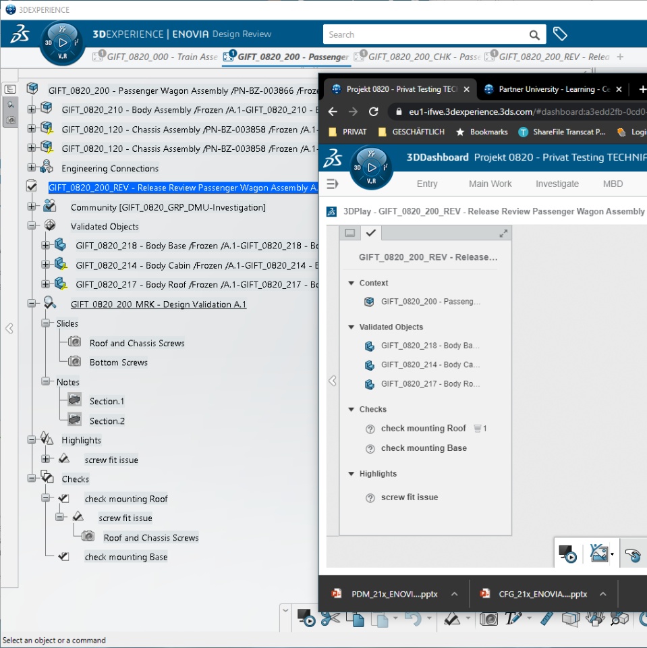Click the picture view icon in 3DPlay toolbar
This screenshot has height=648, width=647.
[x=598, y=553]
